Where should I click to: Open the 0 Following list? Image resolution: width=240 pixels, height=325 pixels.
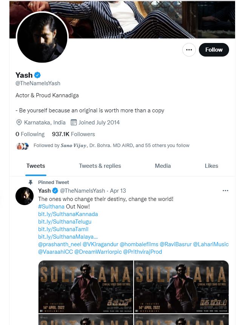tap(30, 134)
